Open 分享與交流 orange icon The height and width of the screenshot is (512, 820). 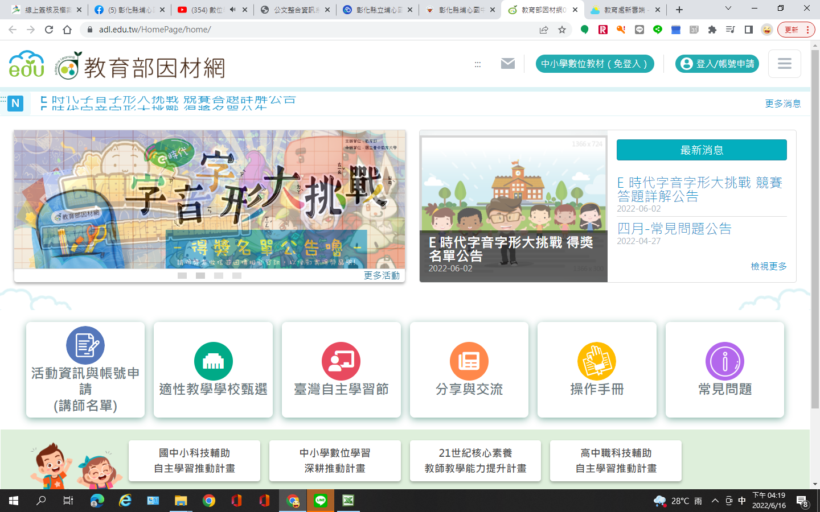coord(469,361)
